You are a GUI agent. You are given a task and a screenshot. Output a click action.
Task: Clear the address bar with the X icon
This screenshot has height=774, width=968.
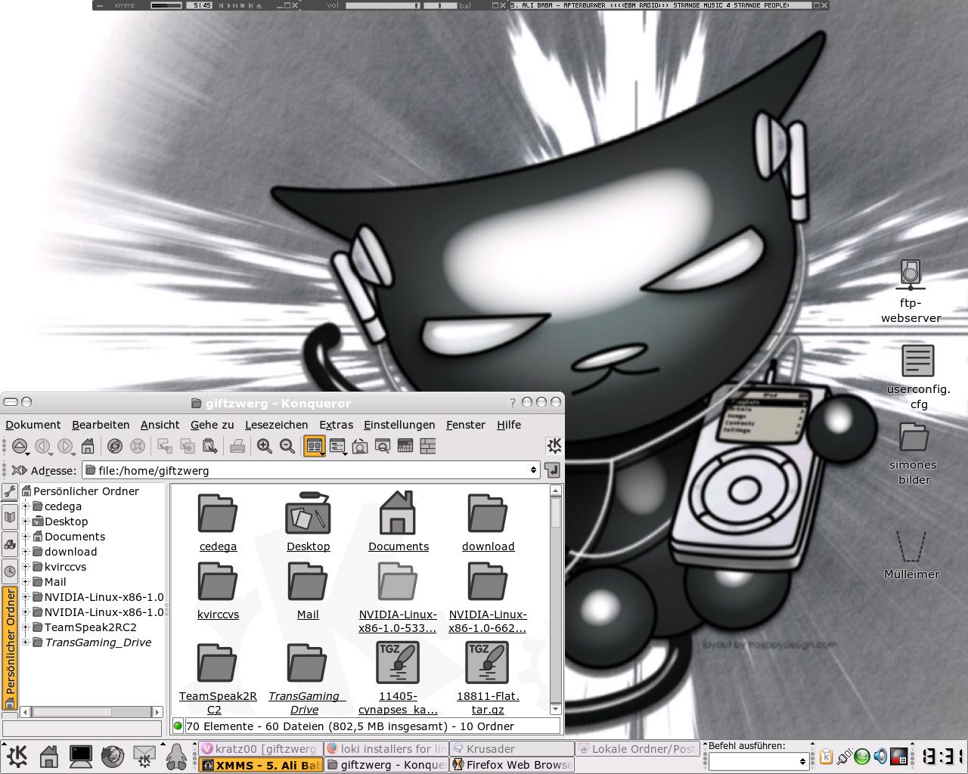coord(19,470)
